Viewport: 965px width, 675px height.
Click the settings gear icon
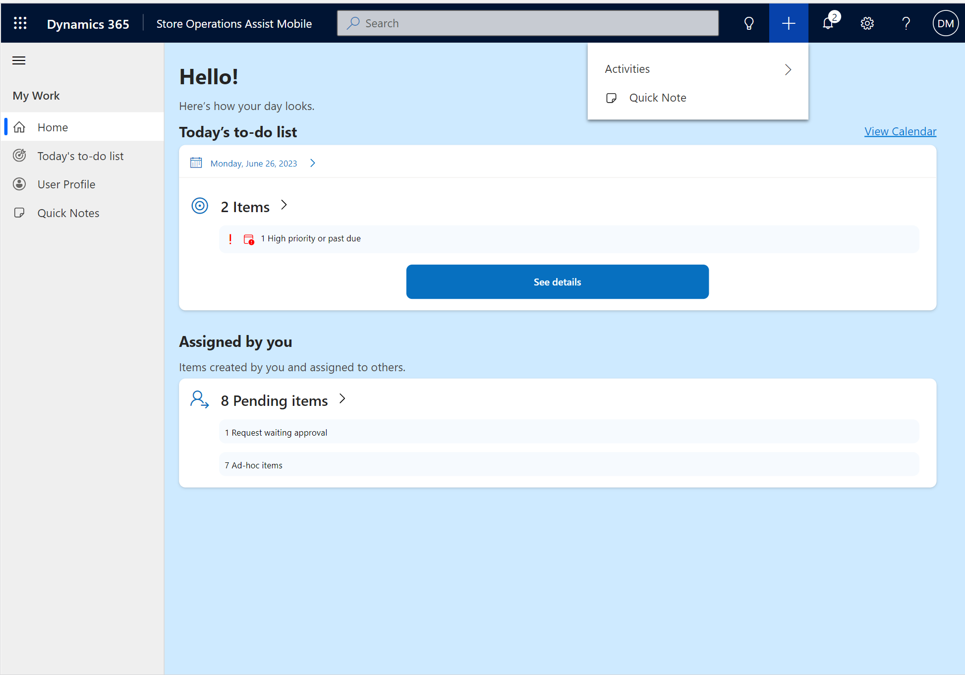pos(867,23)
